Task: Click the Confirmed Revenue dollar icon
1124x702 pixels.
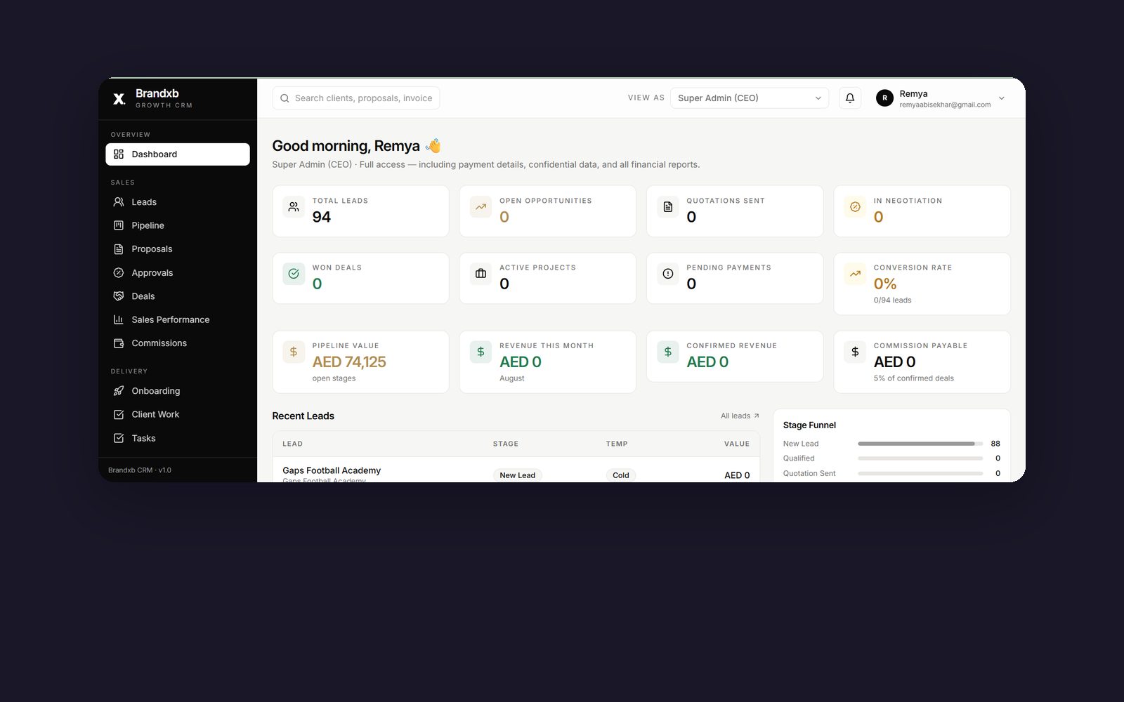Action: [668, 352]
